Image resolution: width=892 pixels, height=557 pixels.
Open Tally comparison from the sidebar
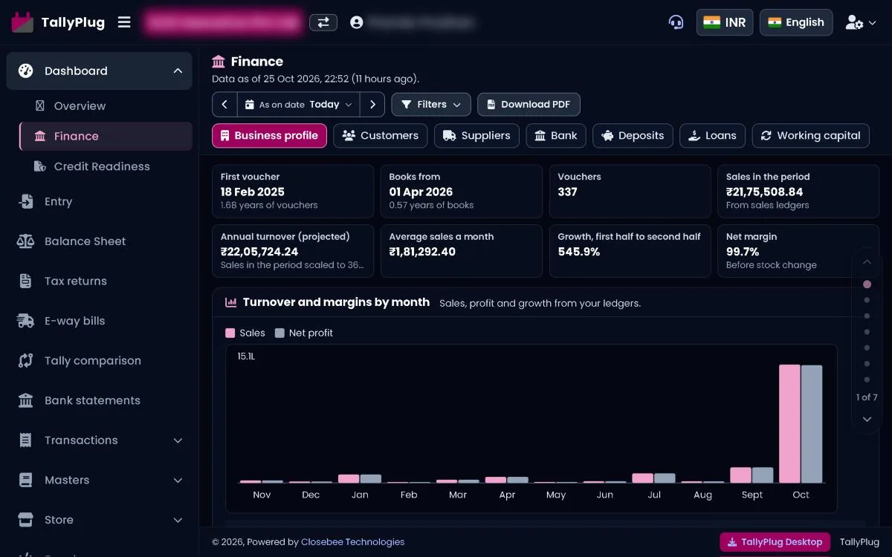pos(100,360)
